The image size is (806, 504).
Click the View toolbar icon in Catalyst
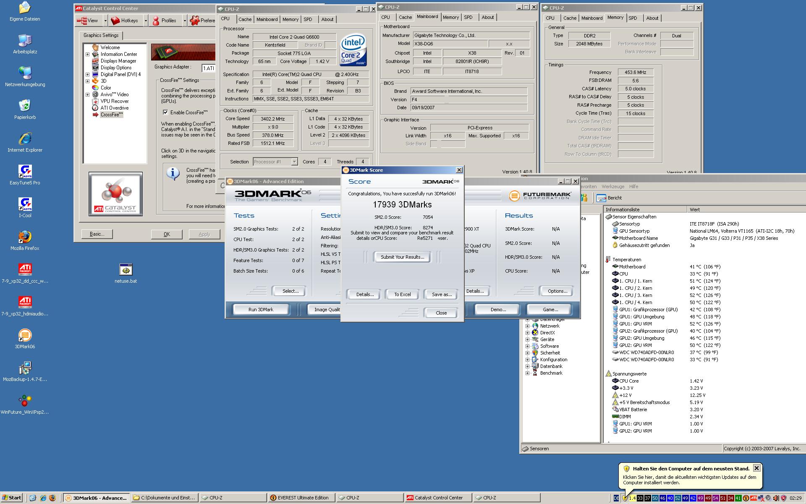81,20
